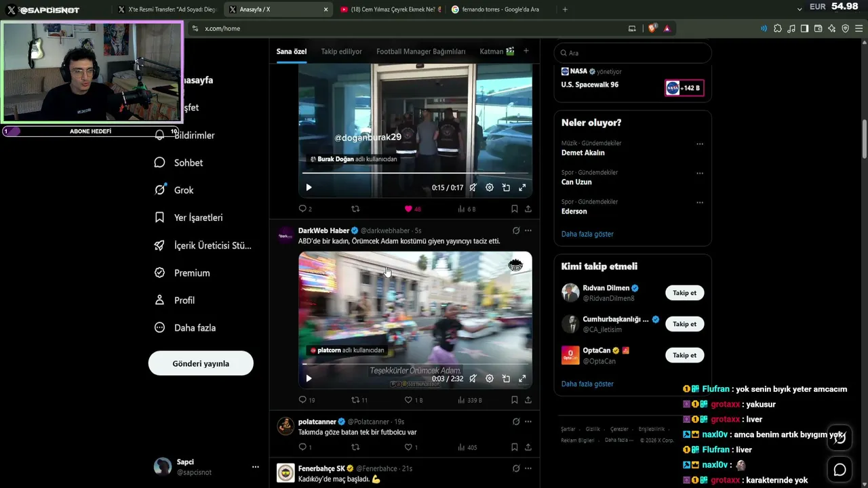This screenshot has height=488, width=868.
Task: View analytics of the DarkWeb Haber post
Action: click(x=469, y=400)
